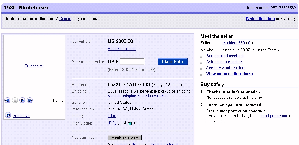Open the Supersize image link
Viewport: 299px width, 145px height.
click(x=21, y=115)
